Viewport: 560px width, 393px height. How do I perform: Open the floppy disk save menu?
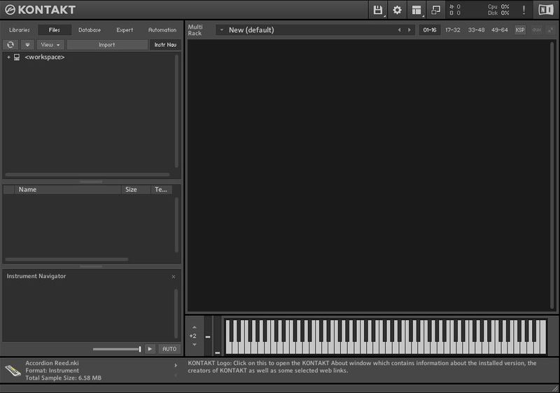(378, 10)
